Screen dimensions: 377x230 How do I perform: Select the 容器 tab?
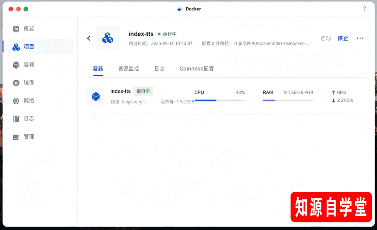tap(98, 69)
